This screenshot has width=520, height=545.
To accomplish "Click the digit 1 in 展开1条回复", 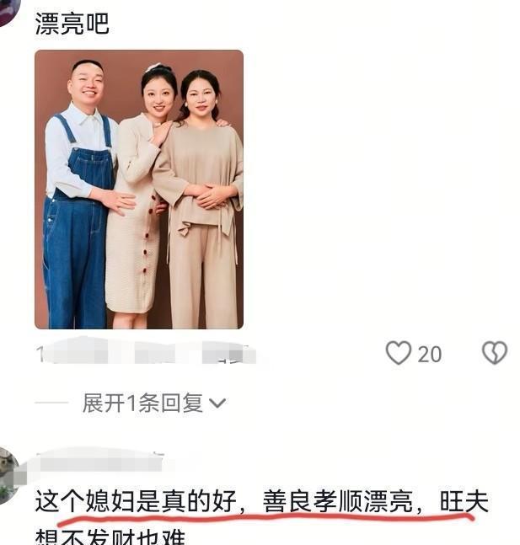I will click(131, 403).
